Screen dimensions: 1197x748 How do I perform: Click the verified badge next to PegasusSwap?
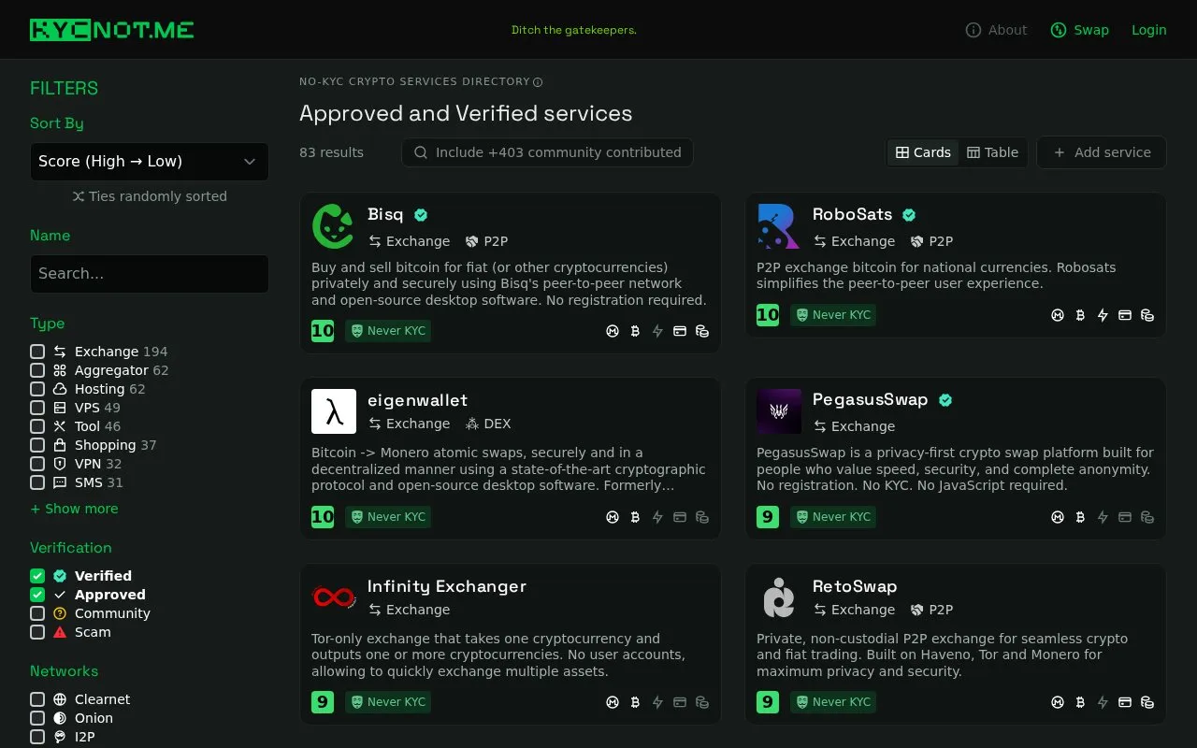click(945, 400)
